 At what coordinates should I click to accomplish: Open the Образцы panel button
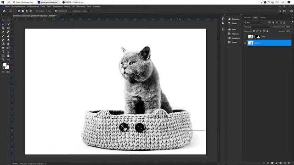coord(234,34)
